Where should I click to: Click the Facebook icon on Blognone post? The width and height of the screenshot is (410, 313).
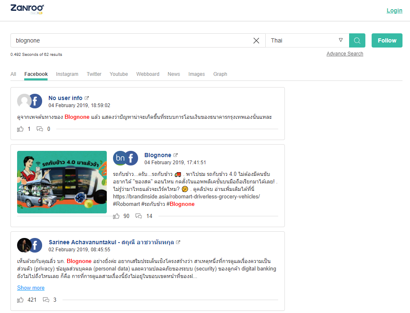[131, 158]
